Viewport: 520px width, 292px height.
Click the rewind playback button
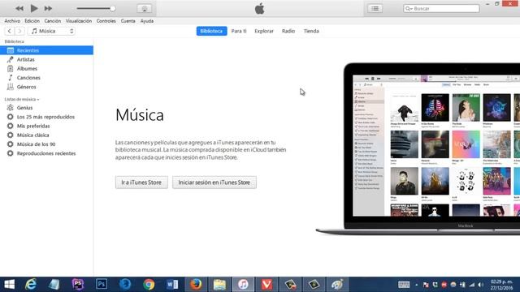[19, 8]
